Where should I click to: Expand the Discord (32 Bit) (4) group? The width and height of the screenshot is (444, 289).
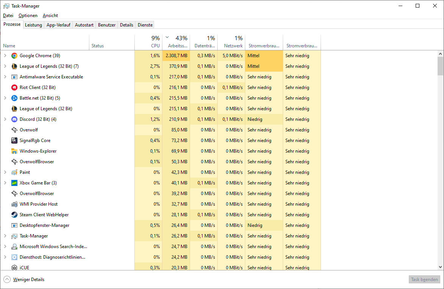point(5,119)
